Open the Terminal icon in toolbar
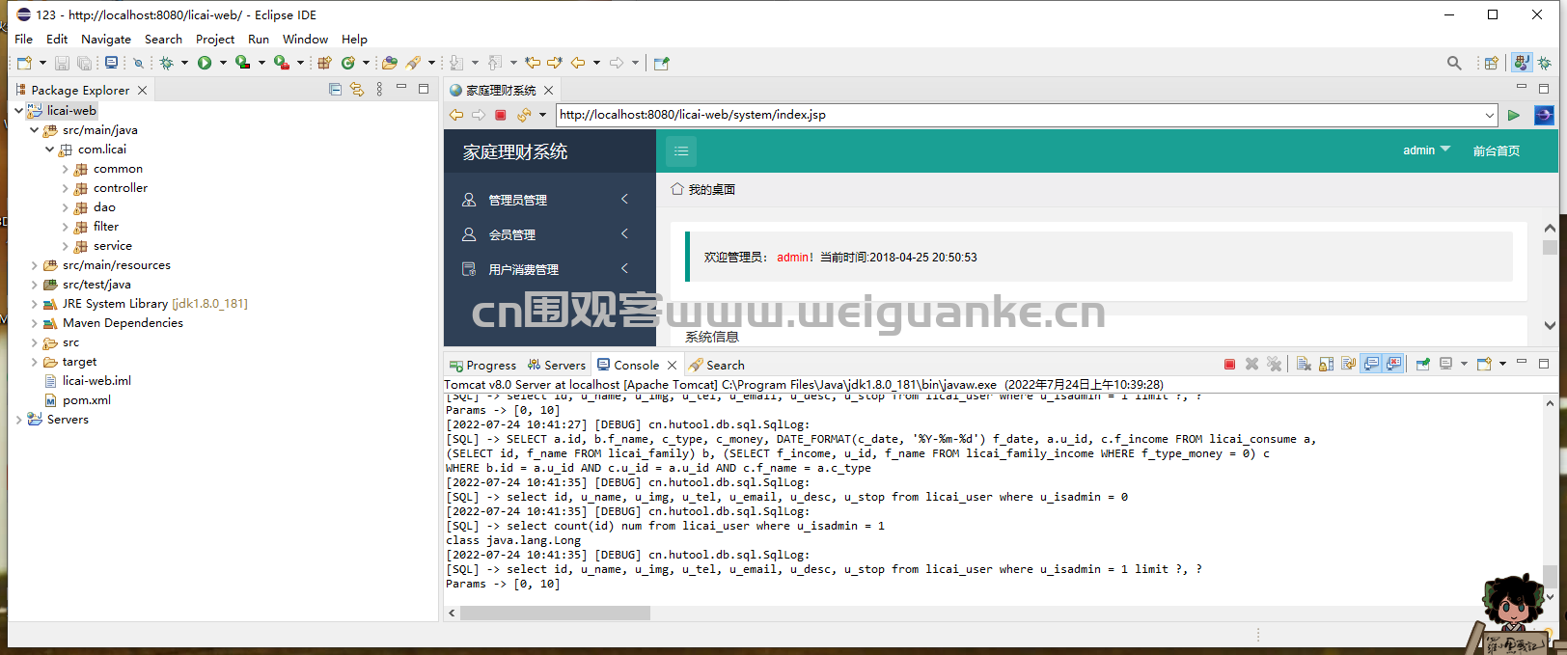1567x655 pixels. tap(112, 63)
